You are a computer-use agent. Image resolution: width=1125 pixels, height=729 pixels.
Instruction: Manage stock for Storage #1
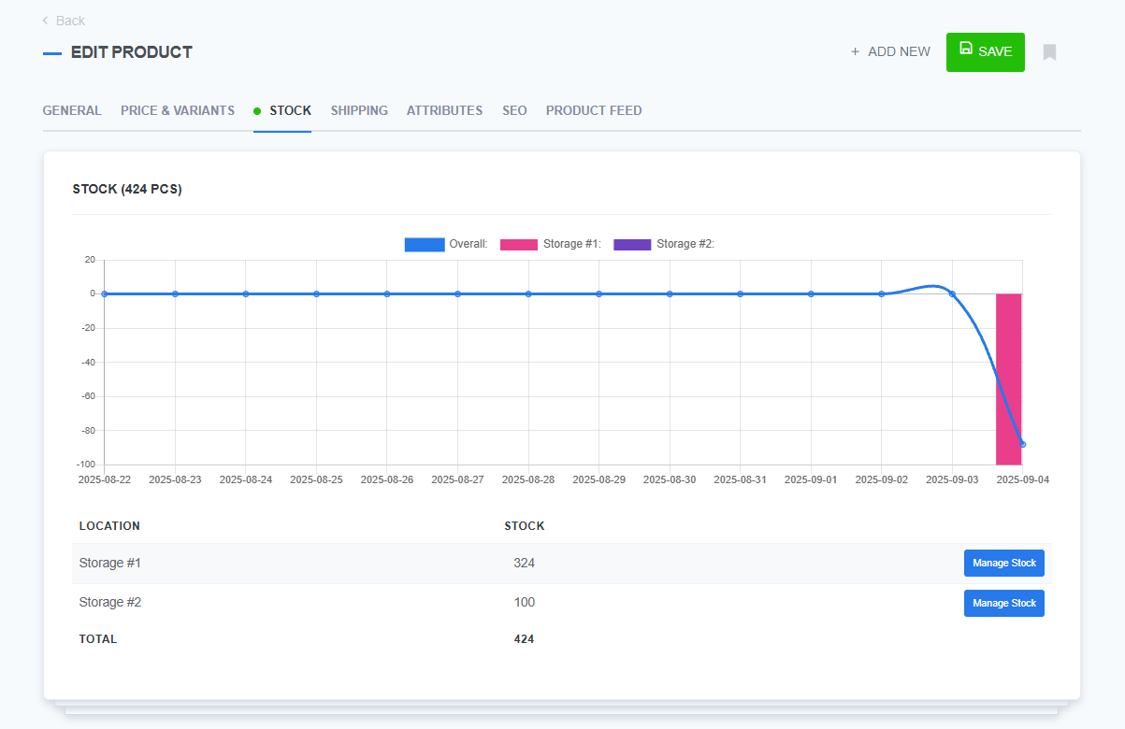click(x=1003, y=564)
